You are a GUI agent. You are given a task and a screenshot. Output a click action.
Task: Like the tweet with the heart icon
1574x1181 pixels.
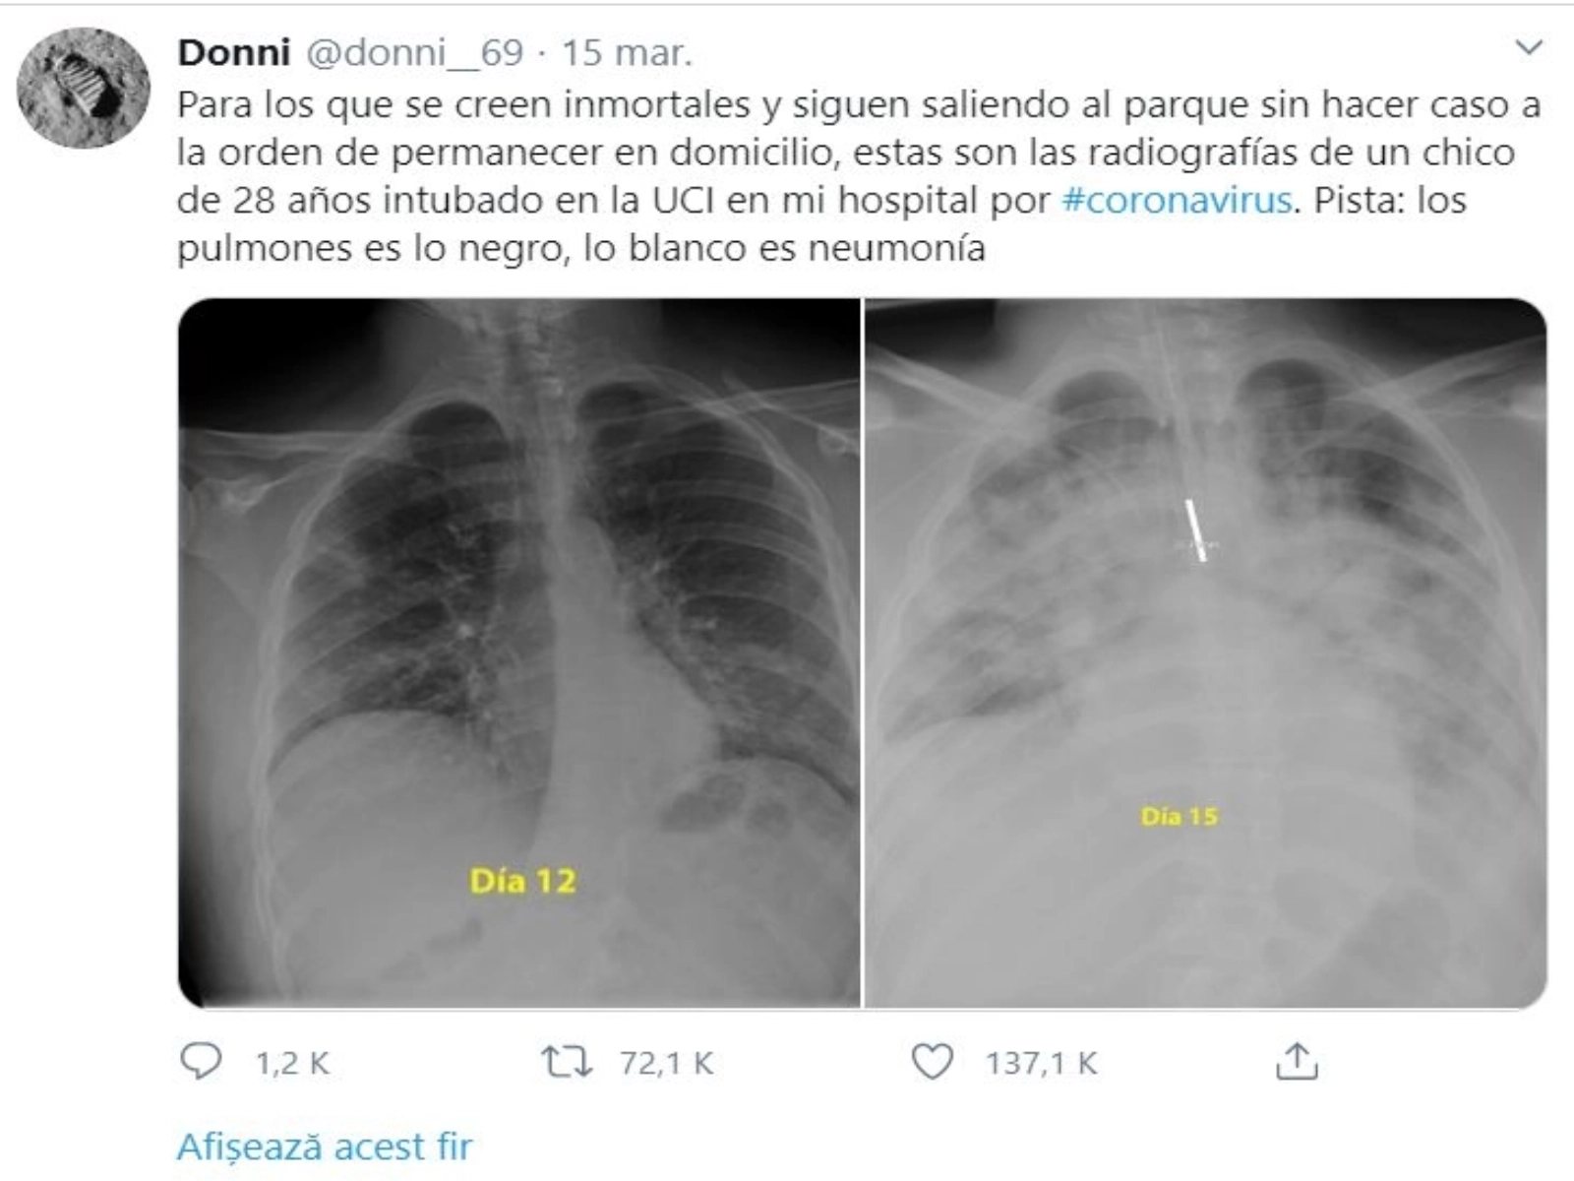tap(932, 1062)
